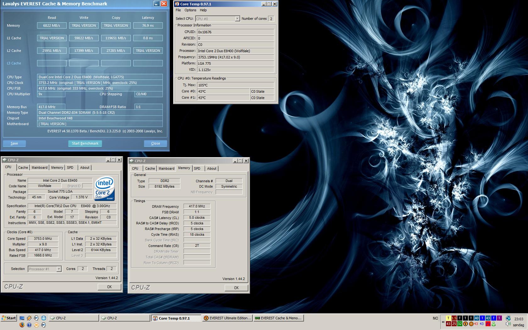528x330 pixels.
Task: Click the memory Size field 8192 MBytes
Action: 164,186
